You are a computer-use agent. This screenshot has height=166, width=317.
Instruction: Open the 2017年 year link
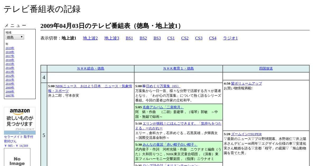pyautogui.click(x=10, y=56)
